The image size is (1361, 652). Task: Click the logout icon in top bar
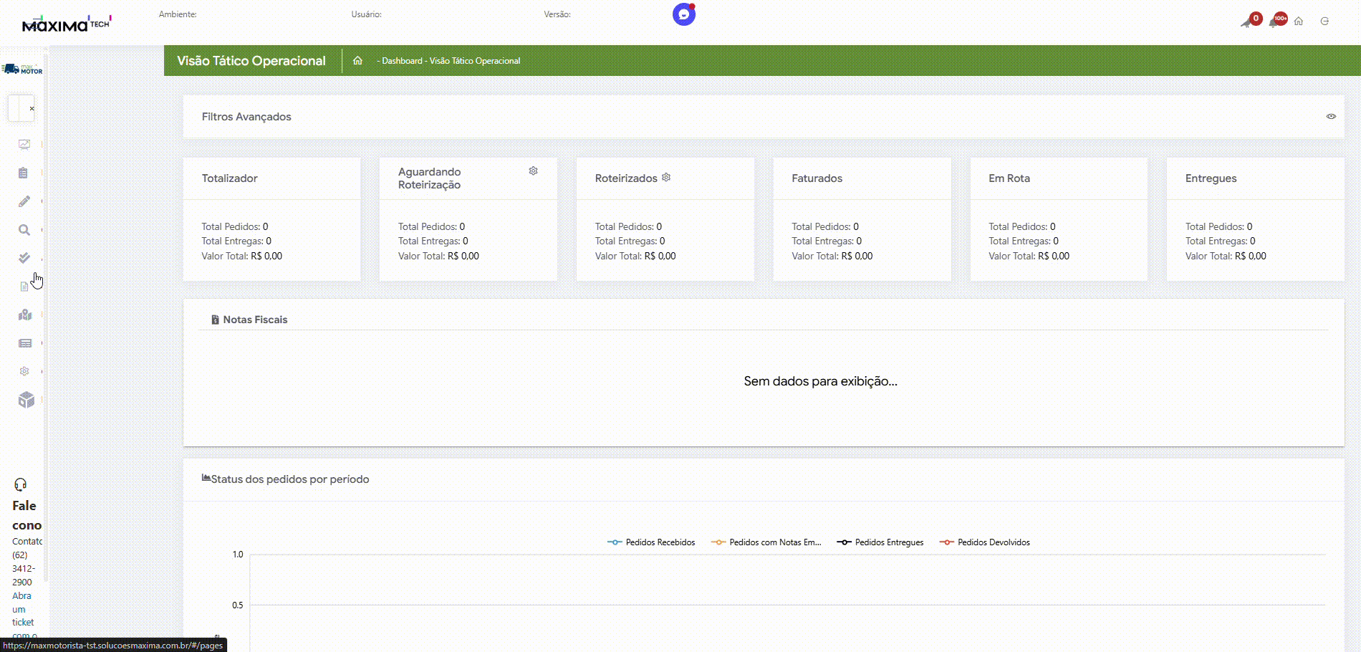point(1324,21)
